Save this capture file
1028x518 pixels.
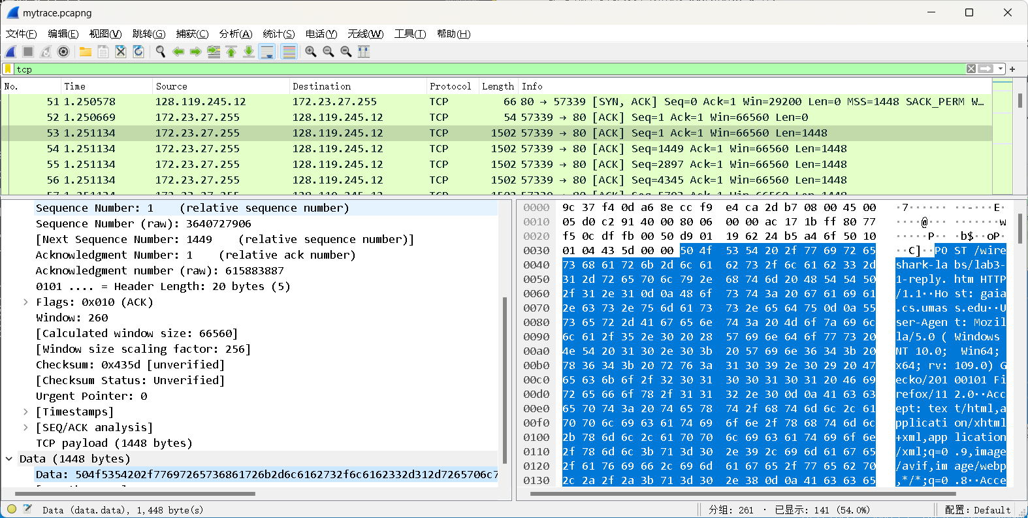pyautogui.click(x=103, y=52)
